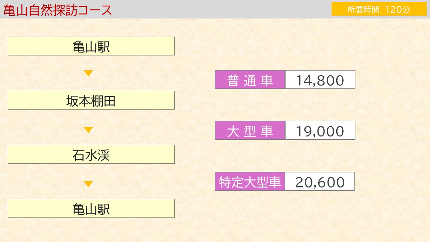Click the 特定大型車 vehicle type label
This screenshot has width=430, height=242.
250,182
